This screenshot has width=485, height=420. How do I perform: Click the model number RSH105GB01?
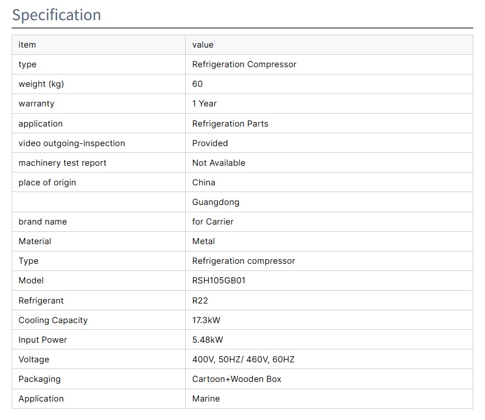[x=219, y=281]
